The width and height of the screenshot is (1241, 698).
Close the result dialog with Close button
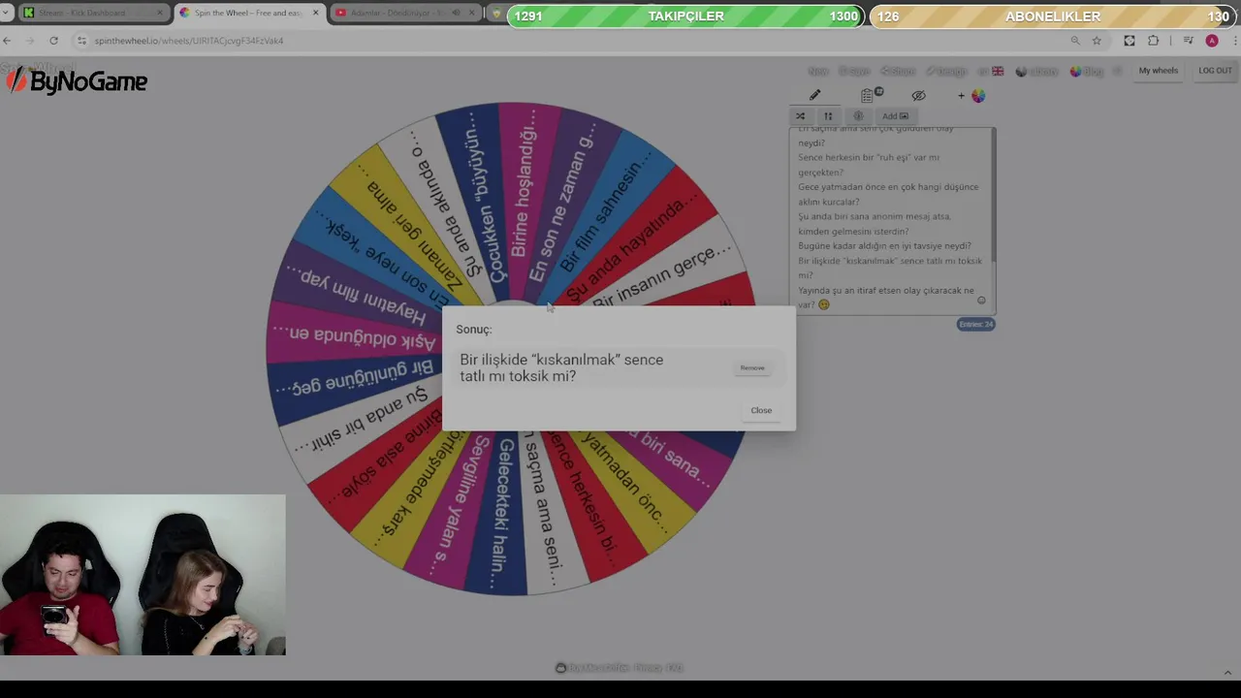pyautogui.click(x=761, y=410)
